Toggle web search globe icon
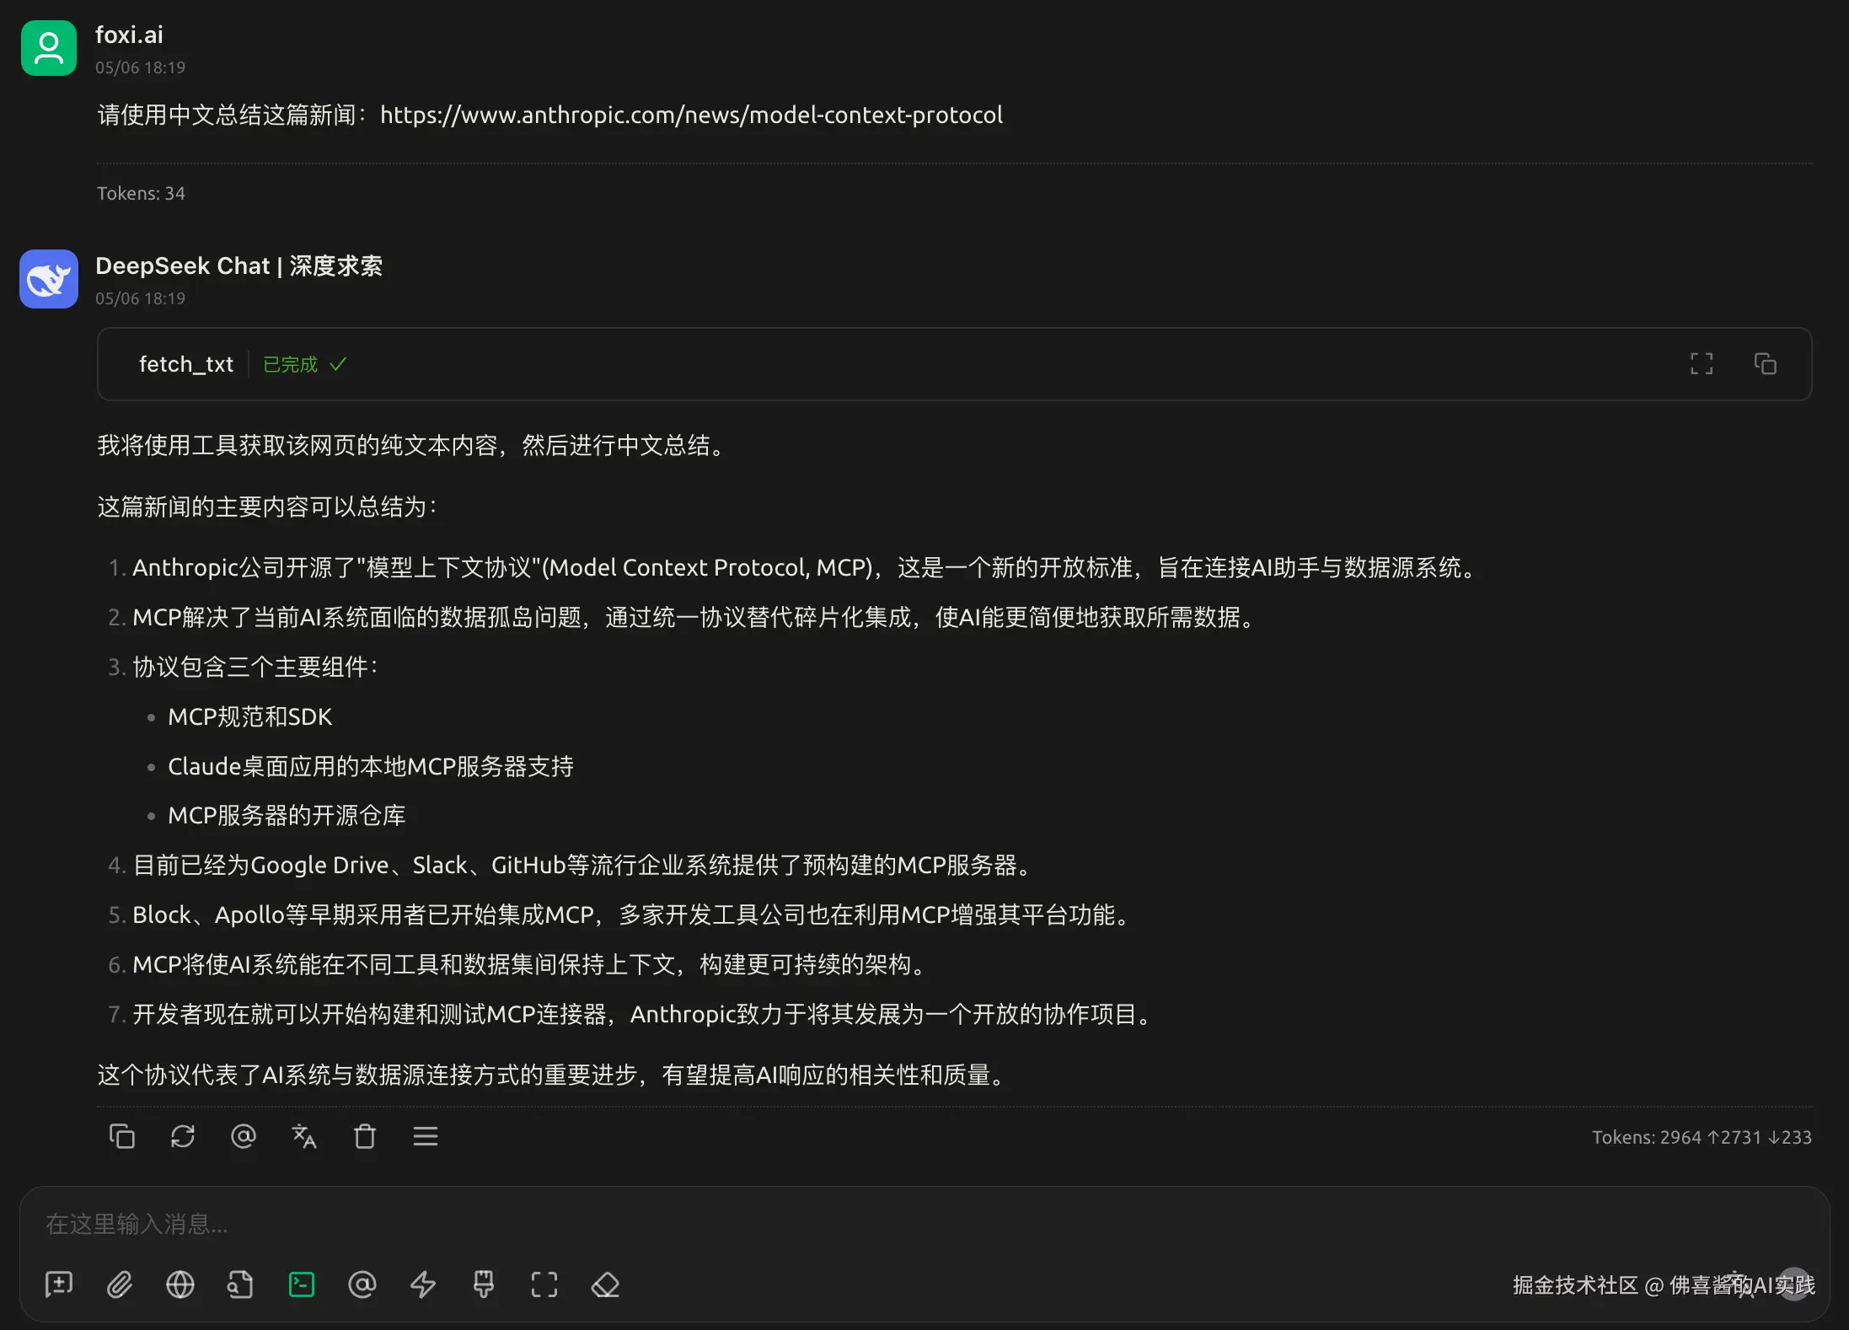 (180, 1284)
